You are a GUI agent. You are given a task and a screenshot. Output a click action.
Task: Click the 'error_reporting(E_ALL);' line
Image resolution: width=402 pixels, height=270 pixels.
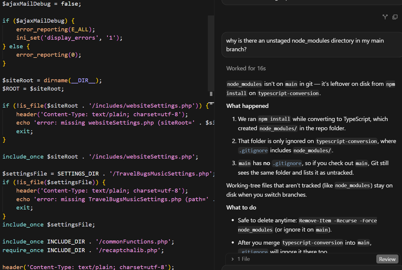55,29
